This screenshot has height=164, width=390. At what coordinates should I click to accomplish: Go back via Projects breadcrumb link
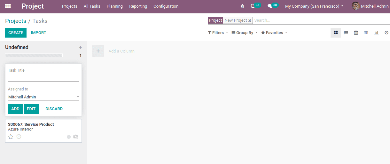16,21
